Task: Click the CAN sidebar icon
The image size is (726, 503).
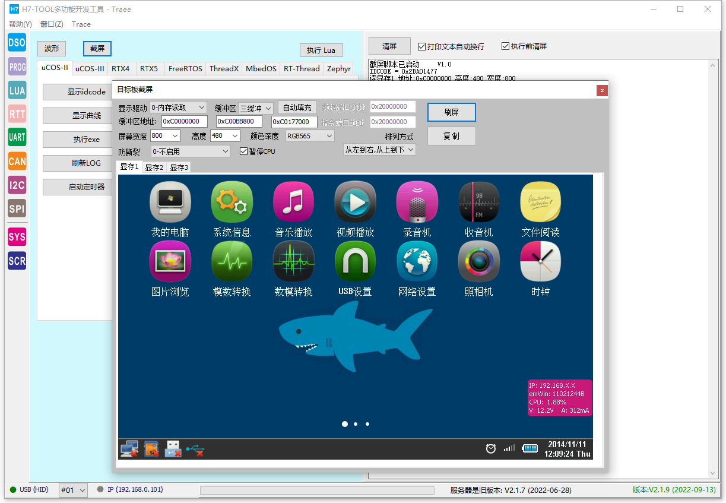Action: tap(17, 161)
